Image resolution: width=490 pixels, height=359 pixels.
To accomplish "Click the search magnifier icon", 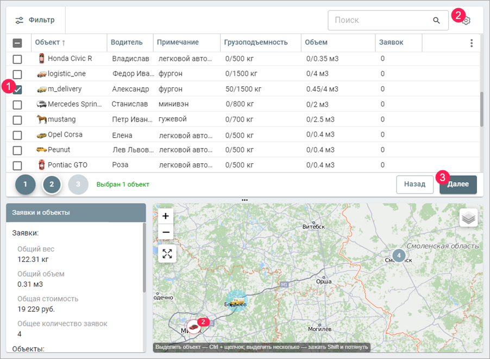I will [x=436, y=21].
